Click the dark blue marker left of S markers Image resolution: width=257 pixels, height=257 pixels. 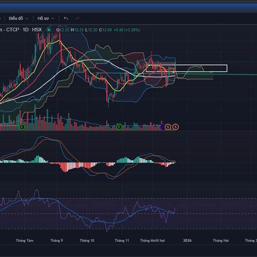(162, 127)
